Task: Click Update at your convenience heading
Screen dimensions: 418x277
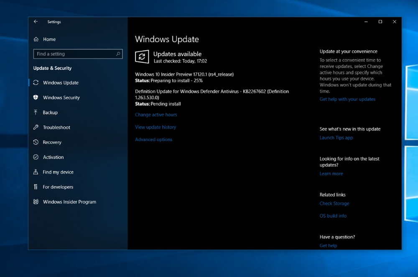Action: pos(349,52)
